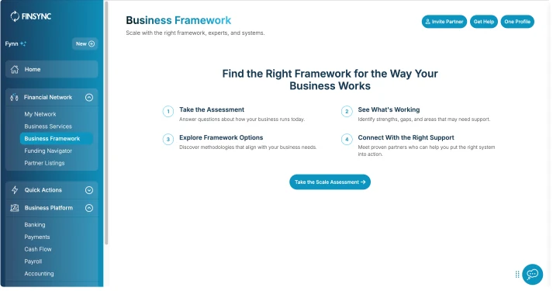Expand the Quick Actions section chevron
Viewport: 553px width, 291px height.
tap(89, 190)
